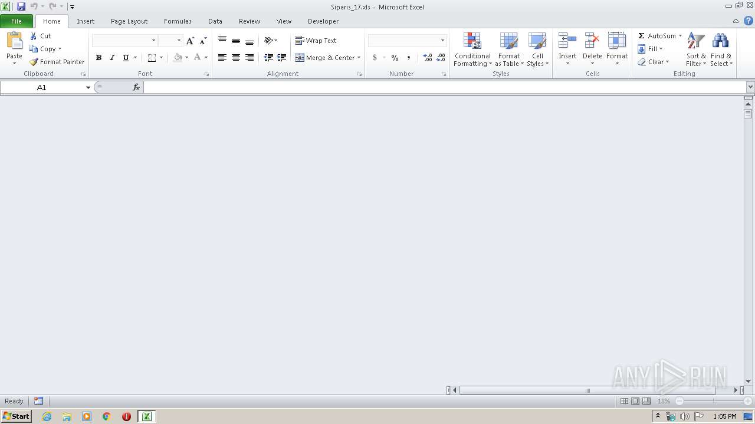Decrease decimal places
755x424 pixels.
coord(441,58)
